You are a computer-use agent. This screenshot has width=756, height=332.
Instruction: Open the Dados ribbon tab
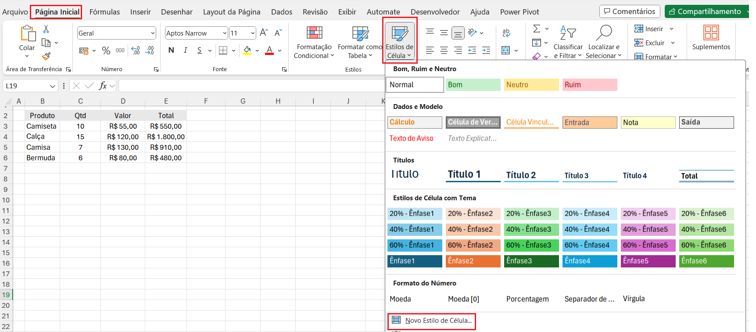pyautogui.click(x=281, y=12)
